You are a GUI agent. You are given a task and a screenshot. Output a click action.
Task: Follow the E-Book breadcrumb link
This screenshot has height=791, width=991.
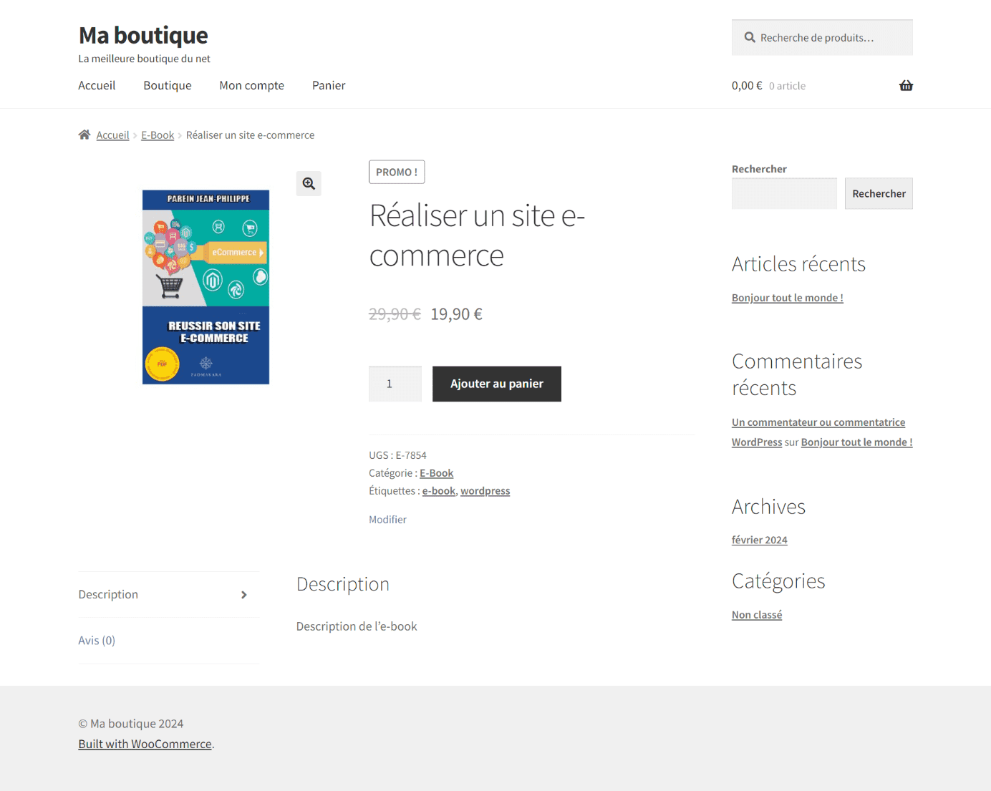point(158,135)
